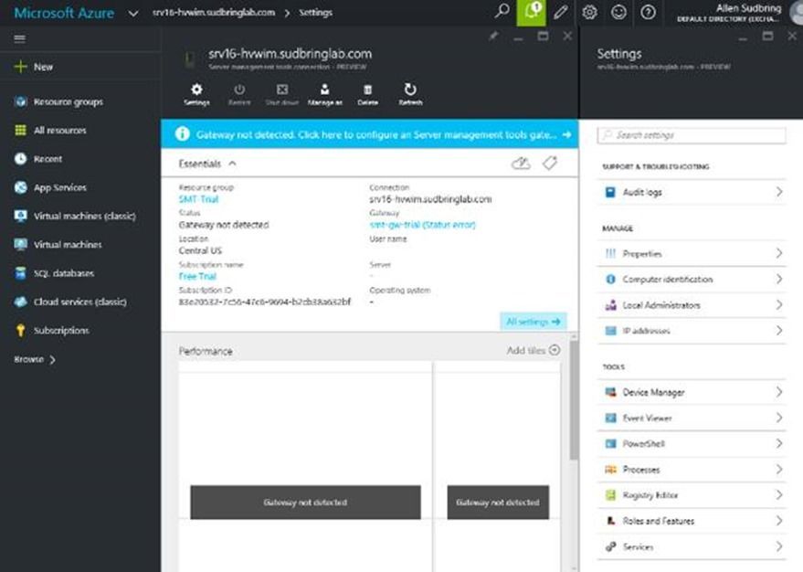Click the narrow Gateway not detected tile

tap(498, 503)
